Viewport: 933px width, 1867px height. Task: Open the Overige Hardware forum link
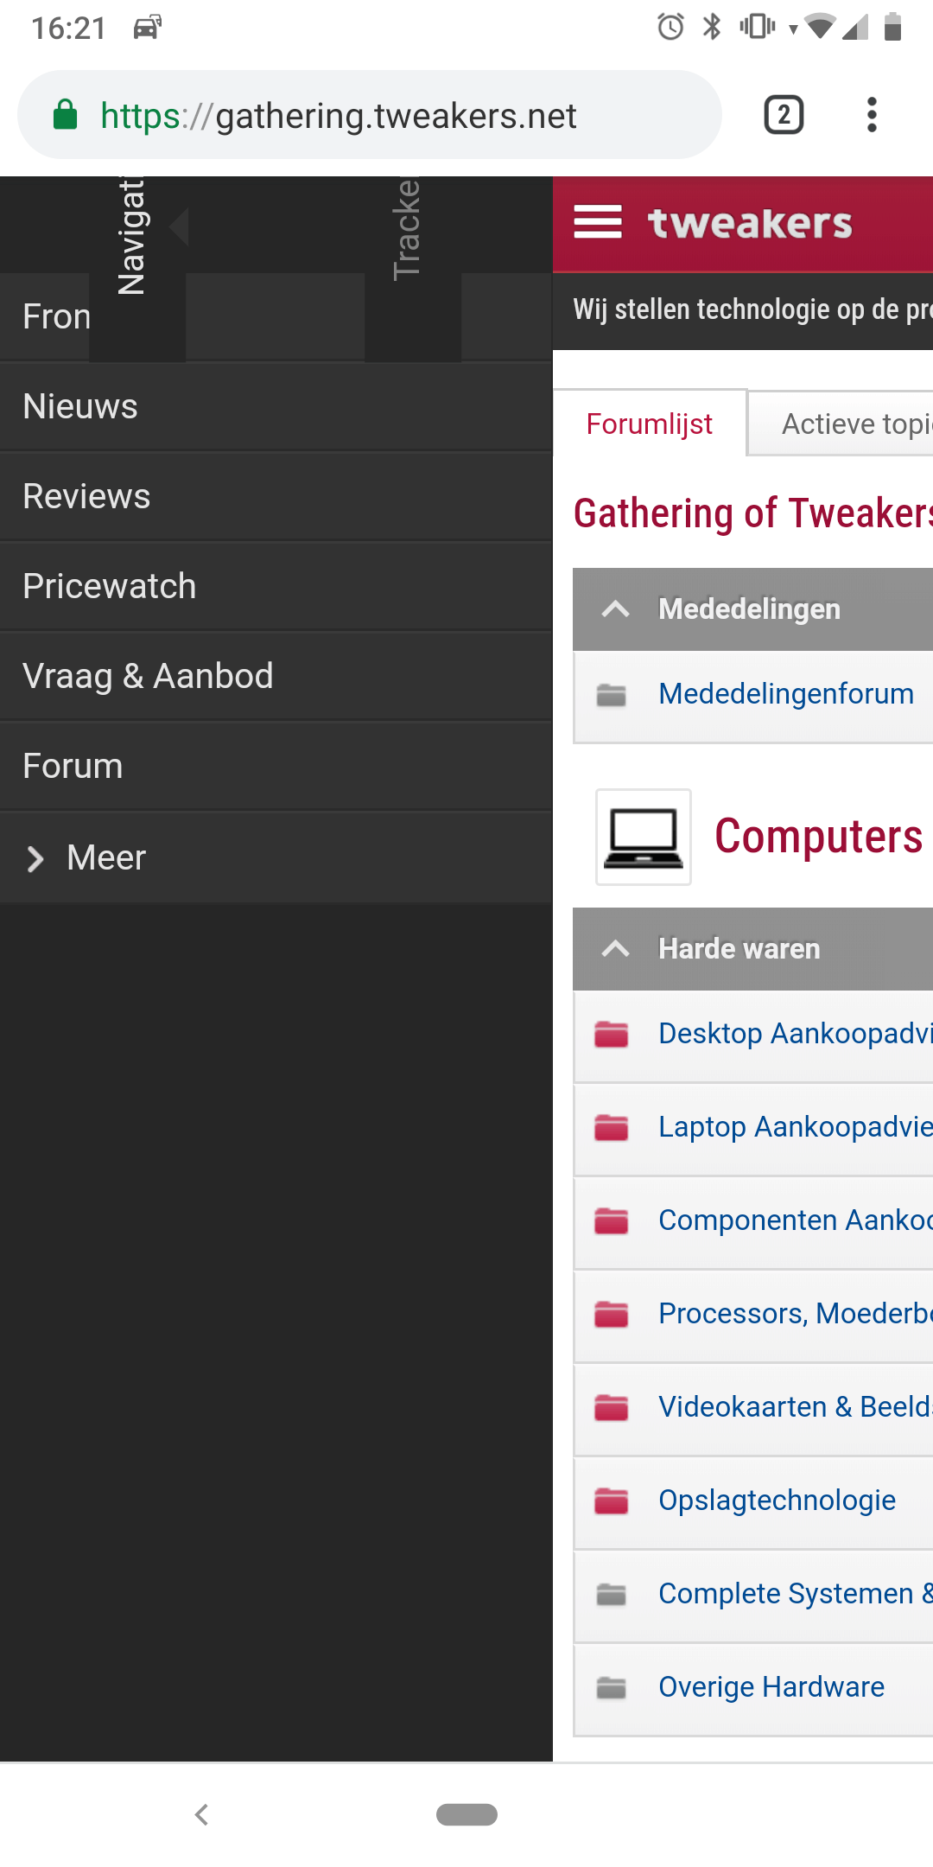(x=771, y=1687)
